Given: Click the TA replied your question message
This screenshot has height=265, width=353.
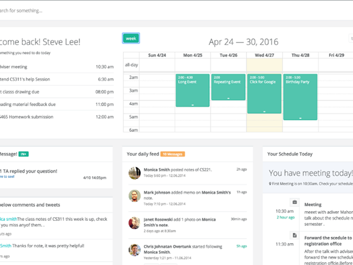Looking at the screenshot, I should point(29,172).
